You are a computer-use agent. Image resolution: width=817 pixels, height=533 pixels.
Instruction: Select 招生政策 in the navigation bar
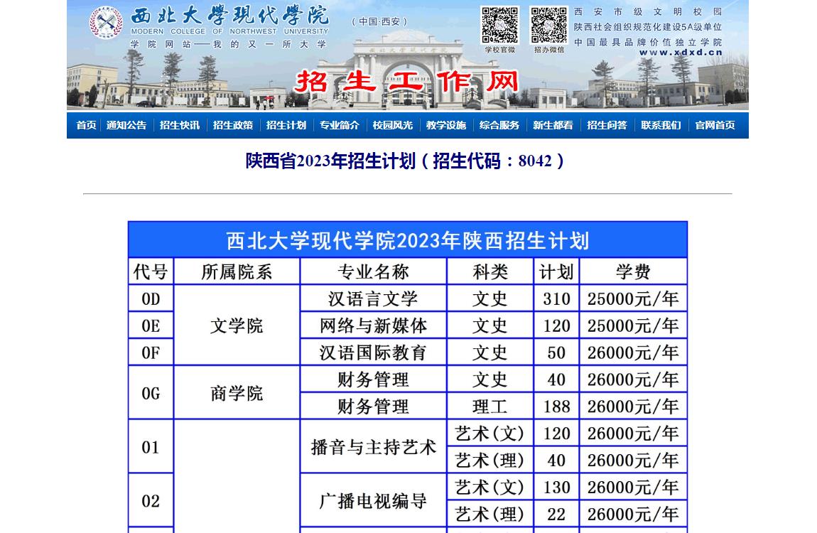[233, 125]
